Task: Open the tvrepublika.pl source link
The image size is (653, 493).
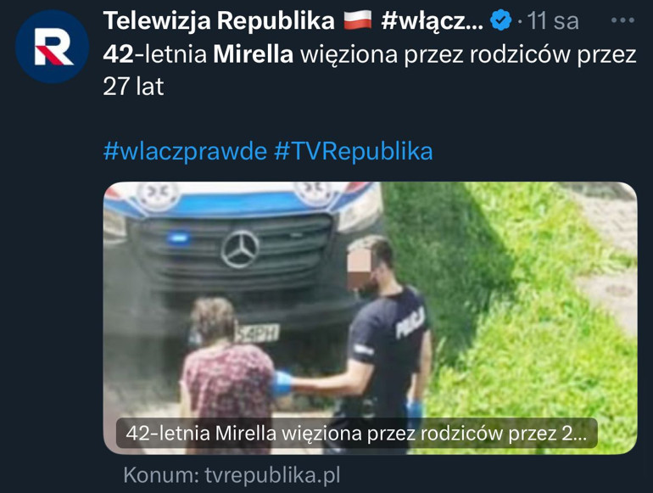Action: click(232, 474)
